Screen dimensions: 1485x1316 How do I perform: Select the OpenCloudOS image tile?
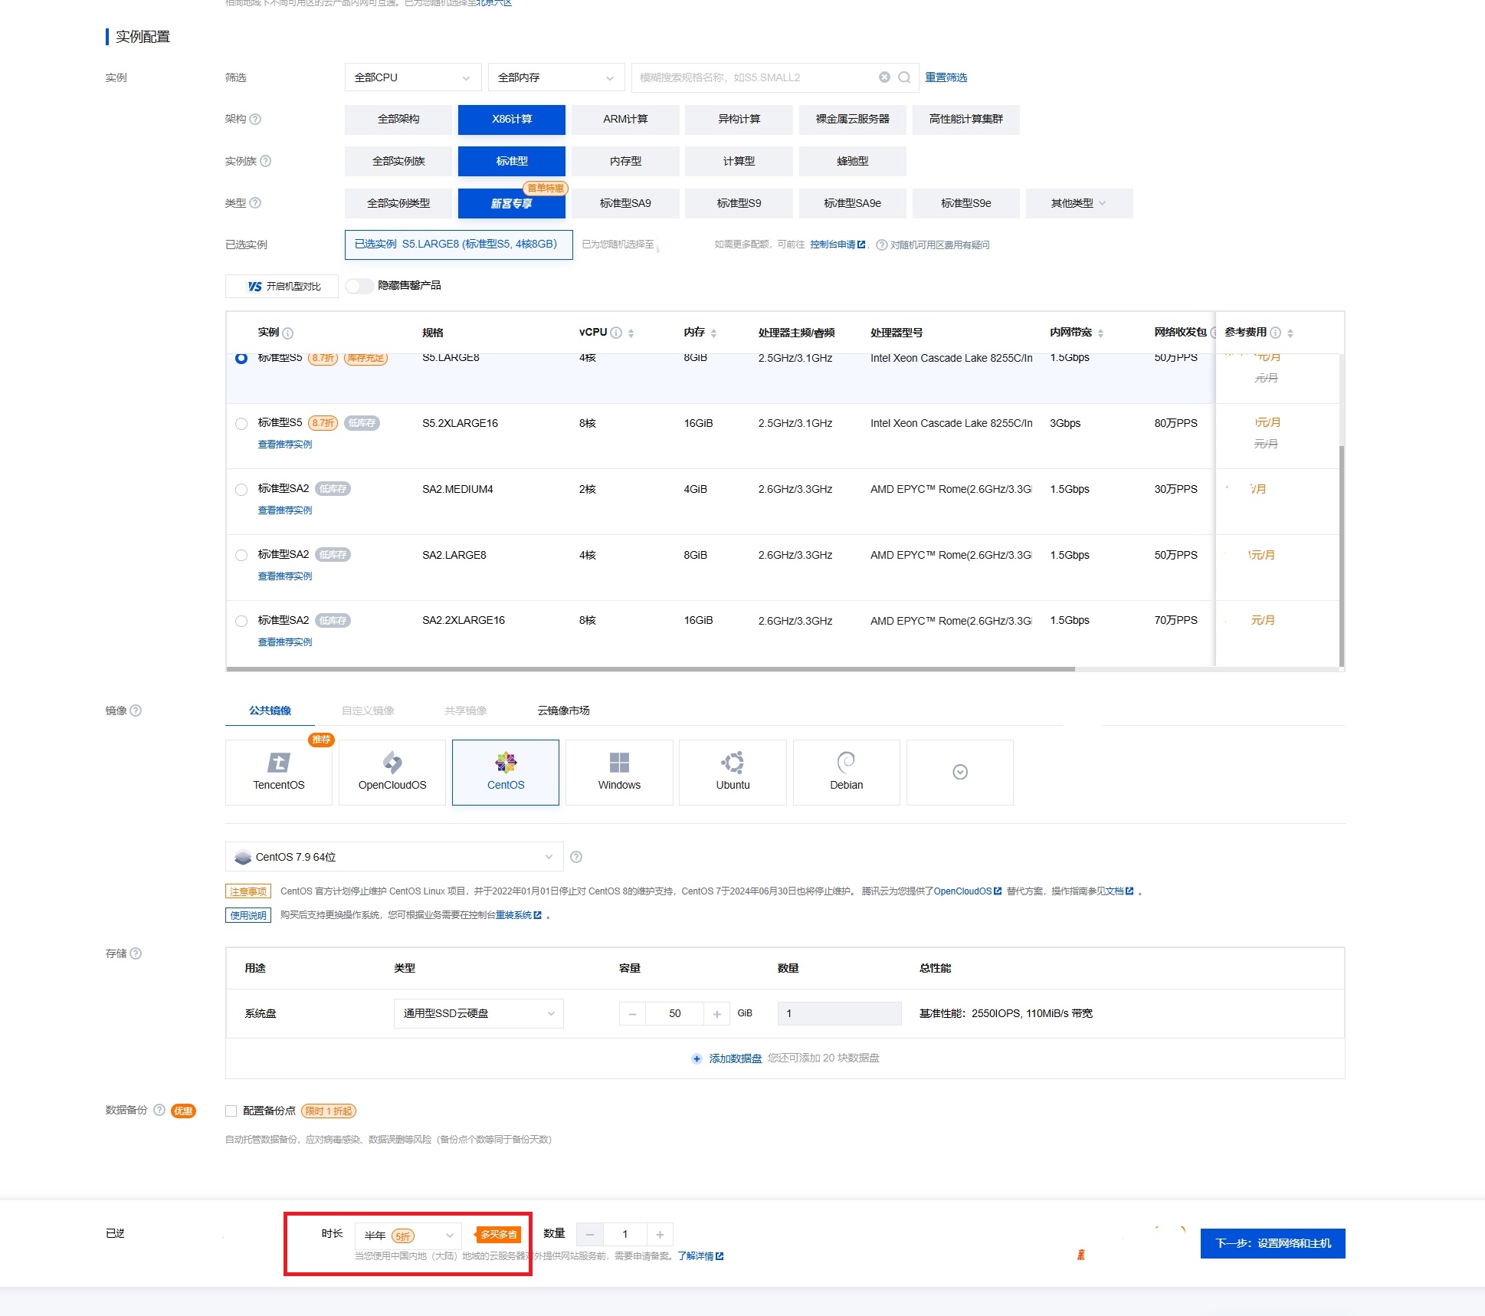click(392, 772)
